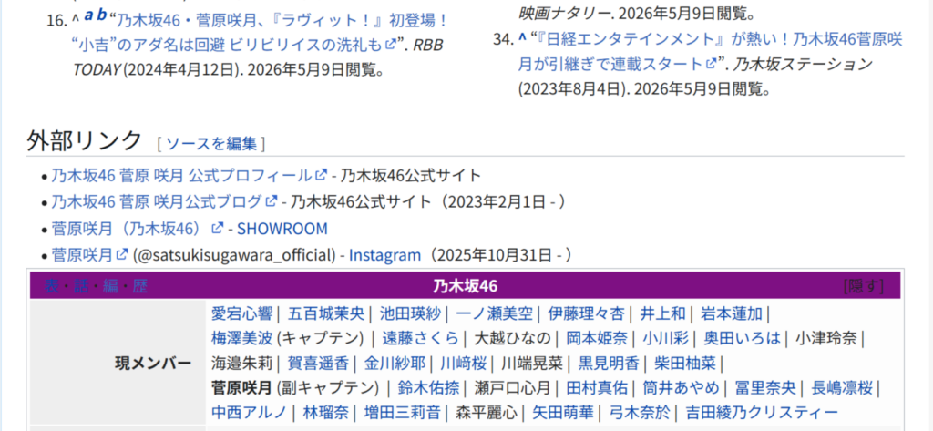Image resolution: width=933 pixels, height=431 pixels.
Task: Open 乃木坂46 菅原 咲月公式ブログ link
Action: click(164, 201)
